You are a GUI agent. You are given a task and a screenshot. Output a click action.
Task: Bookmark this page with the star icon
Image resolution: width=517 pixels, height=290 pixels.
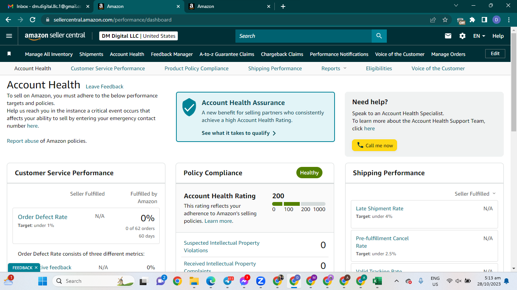pos(445,20)
